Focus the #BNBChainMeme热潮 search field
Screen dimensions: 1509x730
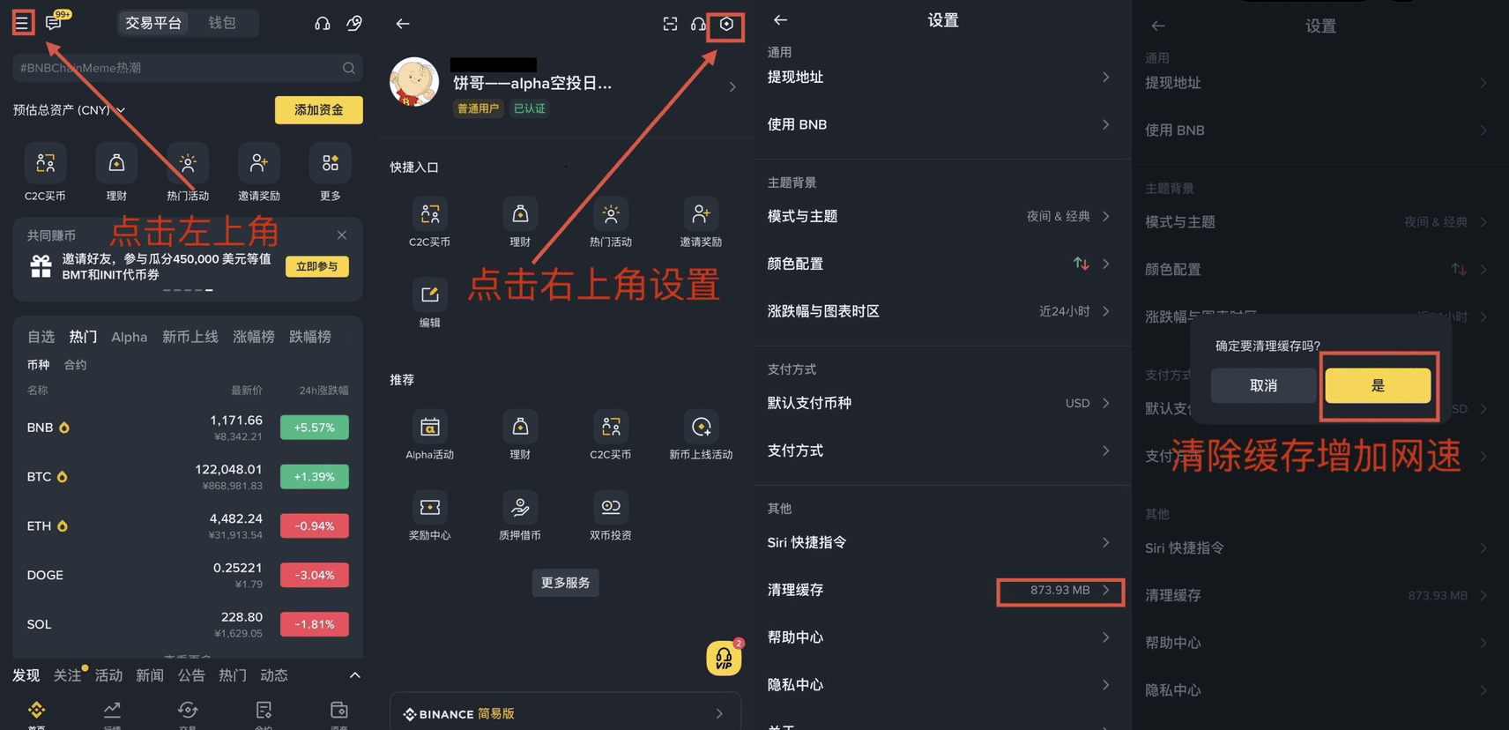187,68
